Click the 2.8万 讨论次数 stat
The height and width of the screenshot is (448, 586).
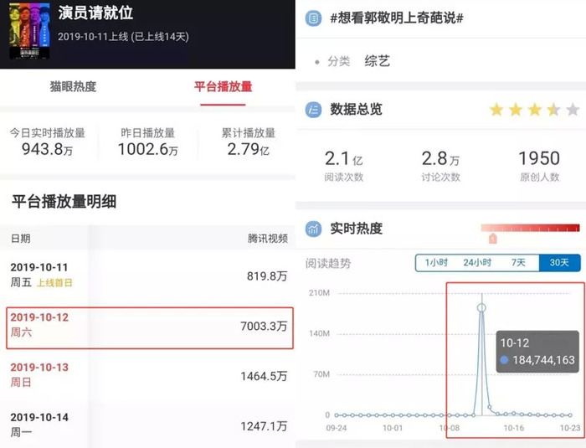pyautogui.click(x=440, y=166)
